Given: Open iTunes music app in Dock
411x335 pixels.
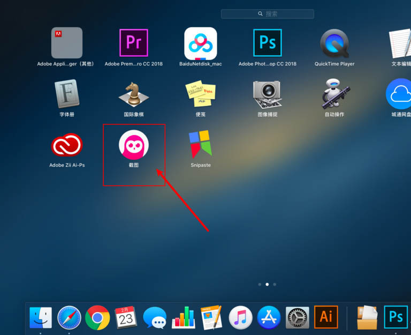Looking at the screenshot, I should coord(240,318).
